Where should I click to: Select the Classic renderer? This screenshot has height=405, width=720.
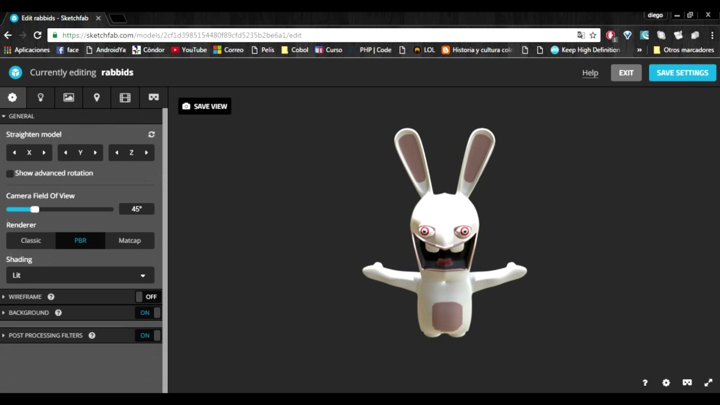pos(31,240)
